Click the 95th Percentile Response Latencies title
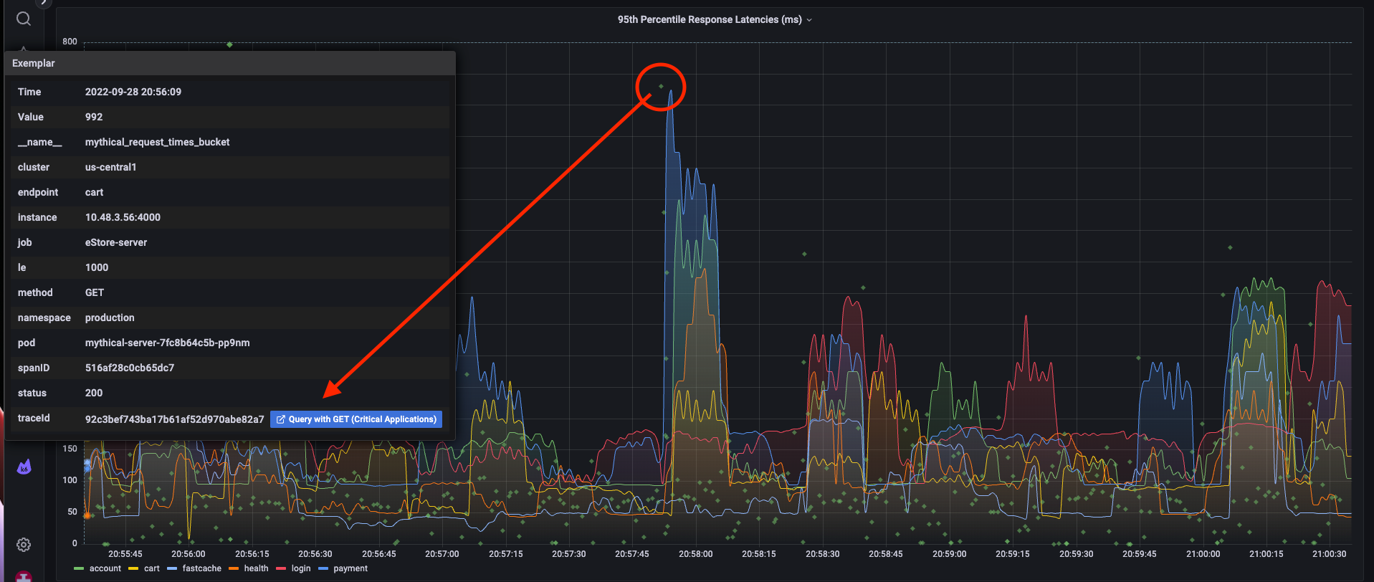Viewport: 1374px width, 582px height. tap(709, 20)
